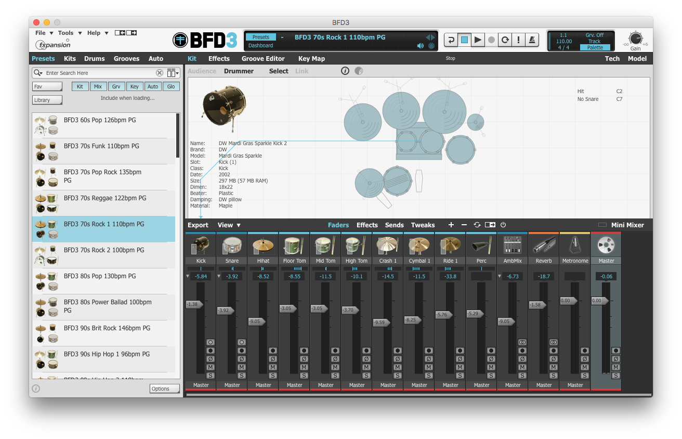
Task: Select the High Tom channel icon
Action: coord(357,245)
